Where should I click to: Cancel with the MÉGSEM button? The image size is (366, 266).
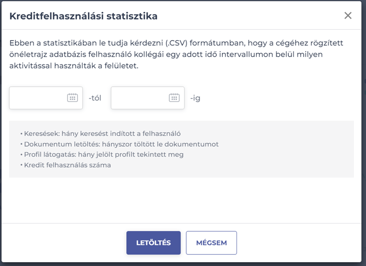click(x=211, y=243)
